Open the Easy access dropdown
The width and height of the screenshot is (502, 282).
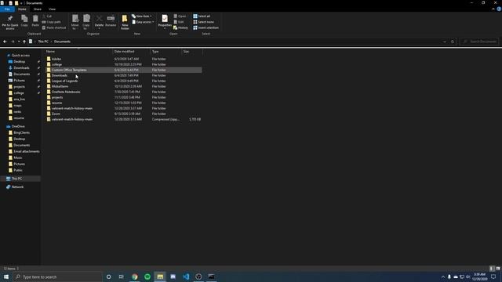pos(143,22)
